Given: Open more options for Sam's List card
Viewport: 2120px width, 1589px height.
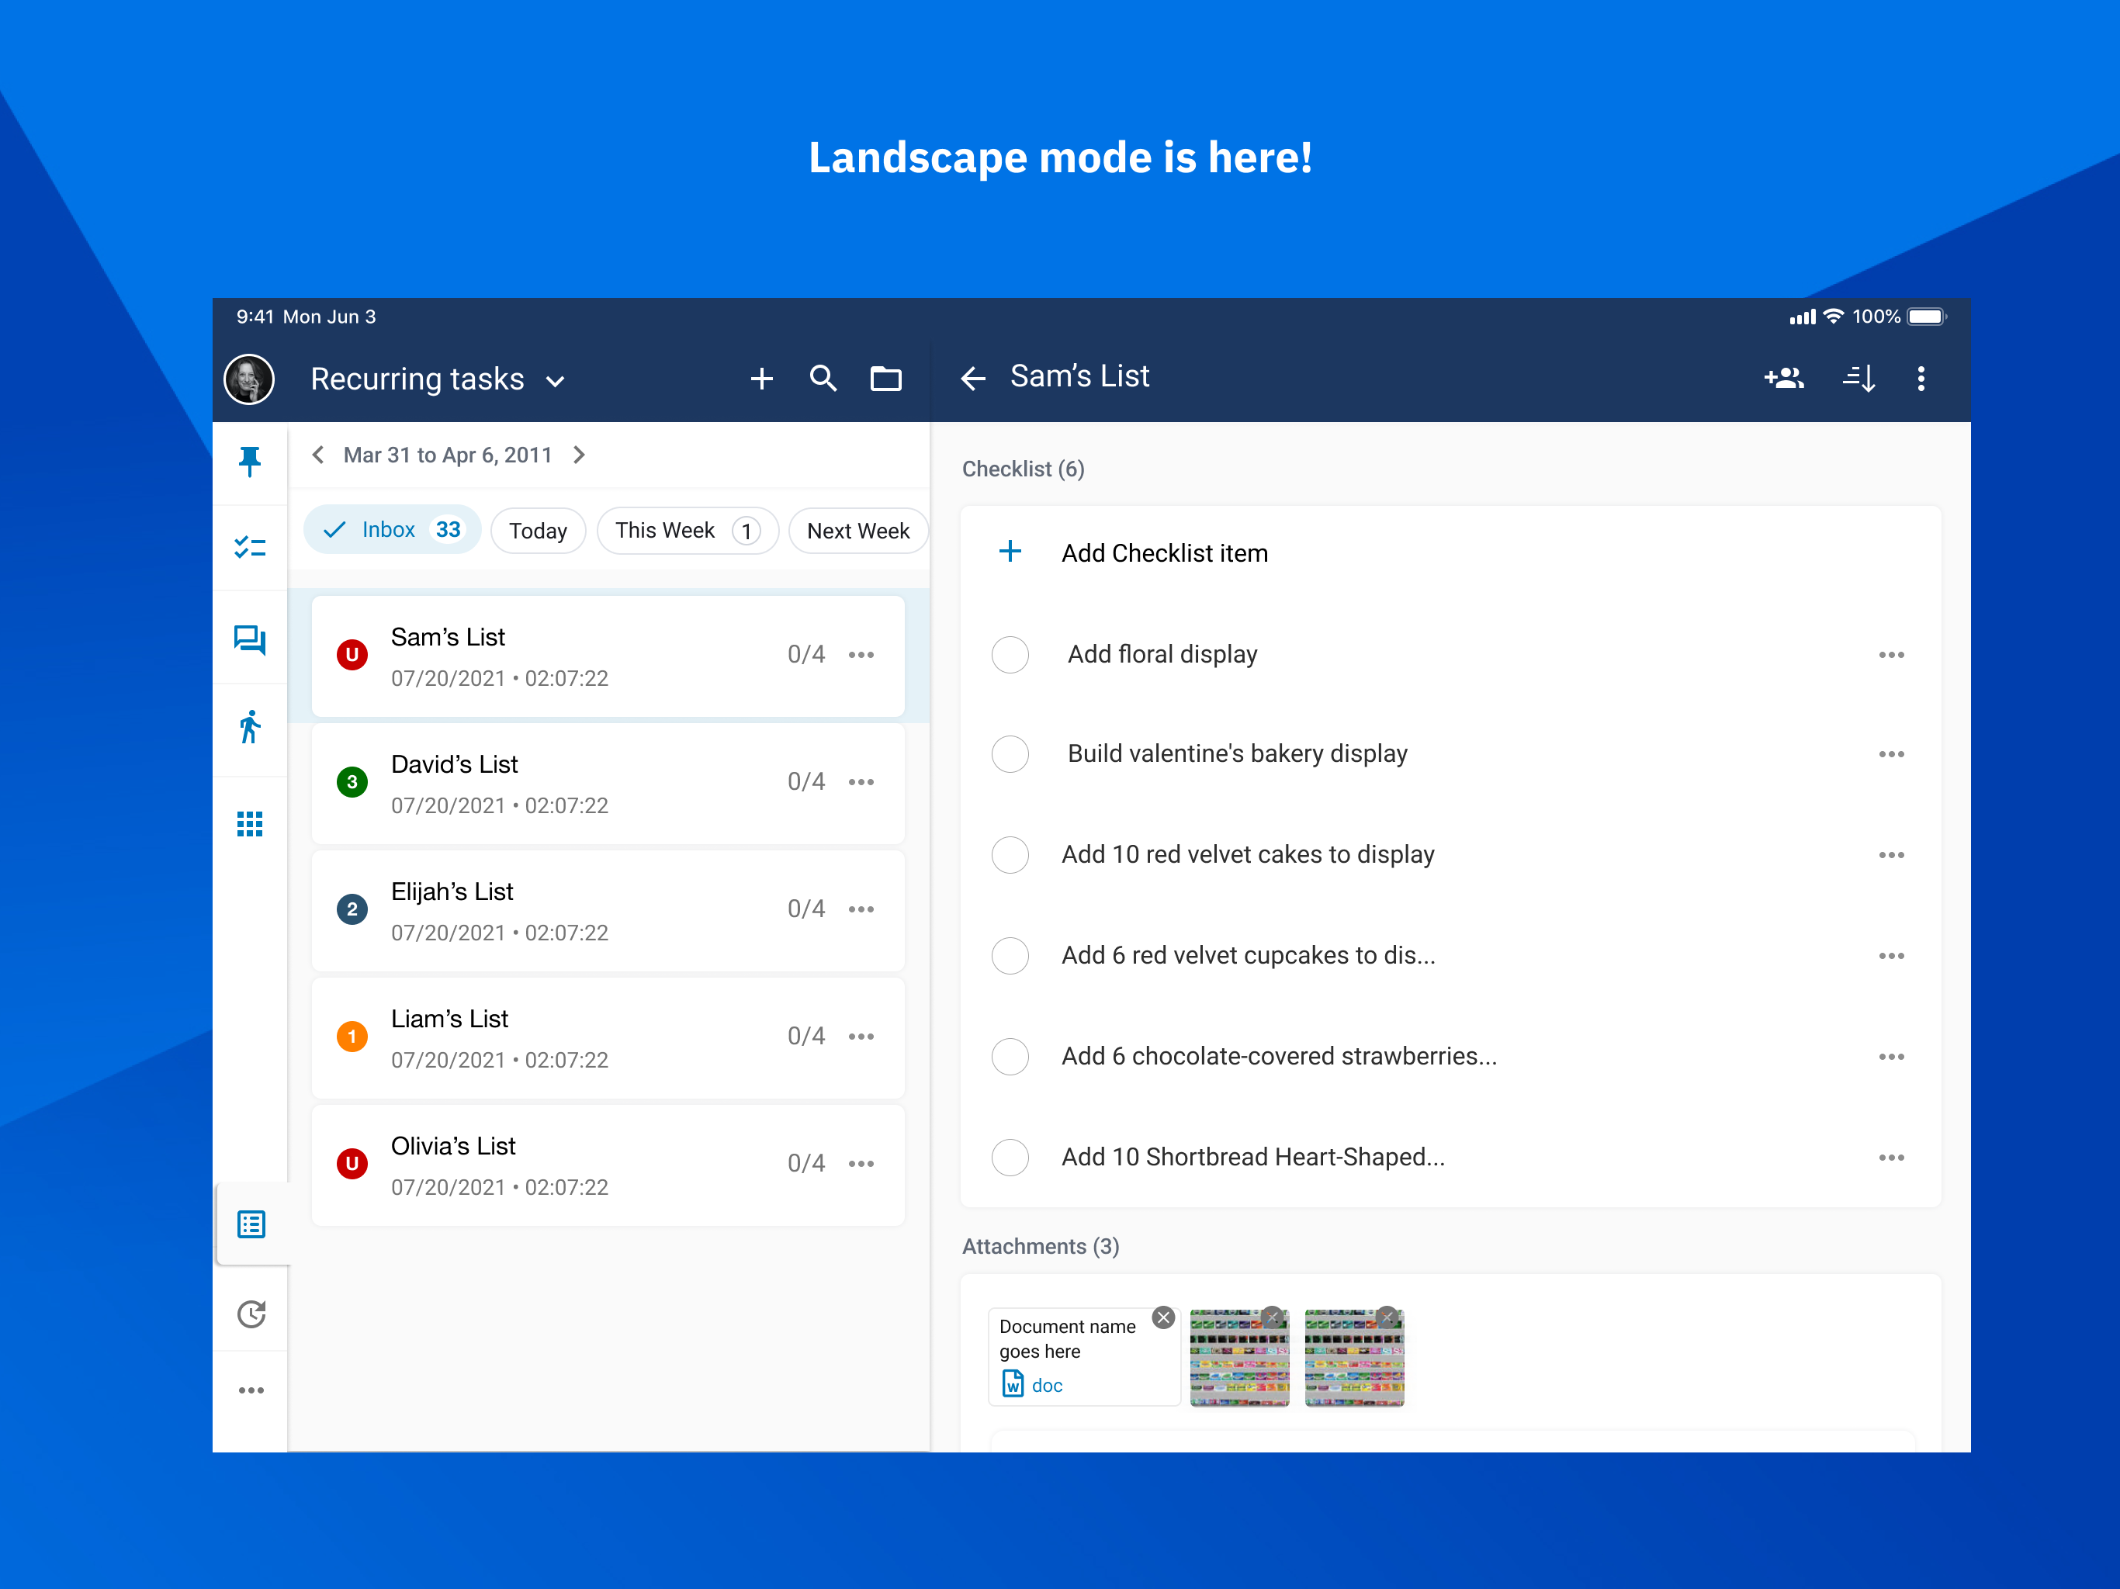Looking at the screenshot, I should click(861, 655).
